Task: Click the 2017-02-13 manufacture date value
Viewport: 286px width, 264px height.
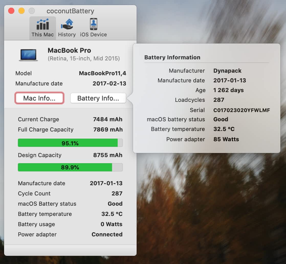Action: [x=109, y=83]
